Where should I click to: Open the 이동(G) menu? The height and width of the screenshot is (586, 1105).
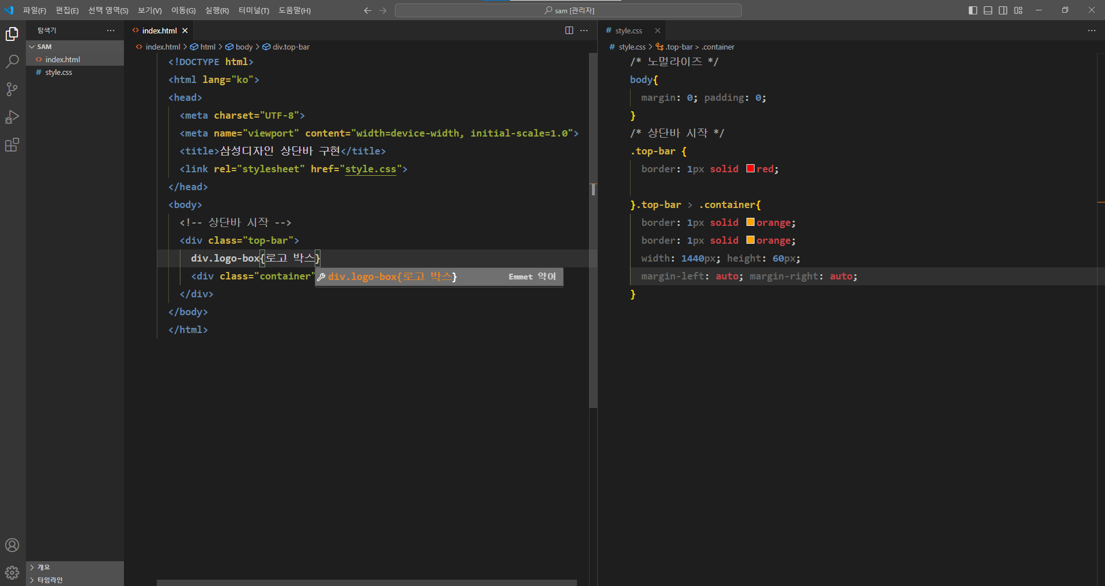(183, 10)
